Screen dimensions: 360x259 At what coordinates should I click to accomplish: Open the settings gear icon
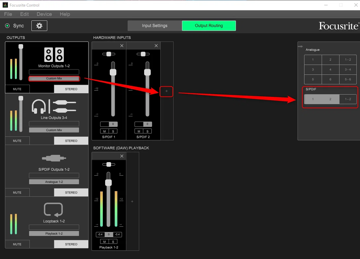(x=39, y=26)
